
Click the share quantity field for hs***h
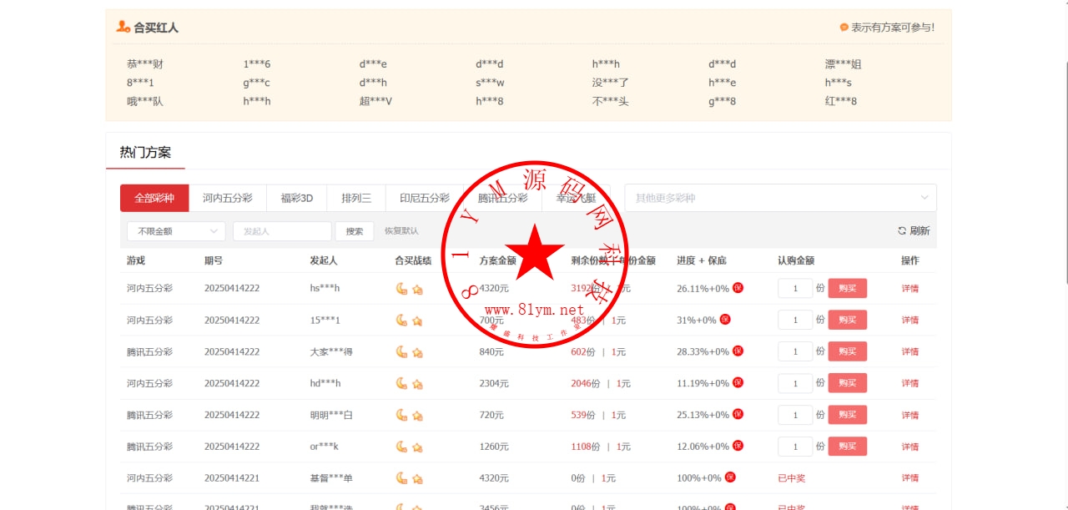pos(795,288)
